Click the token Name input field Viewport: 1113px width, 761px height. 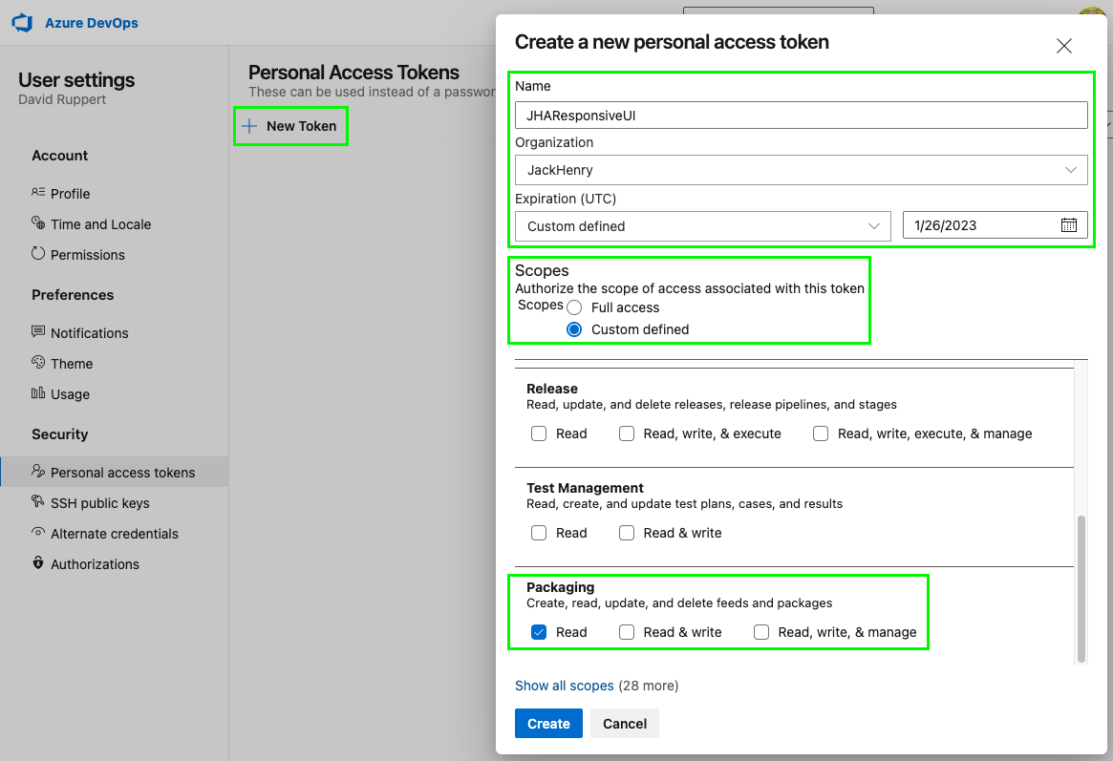[801, 116]
